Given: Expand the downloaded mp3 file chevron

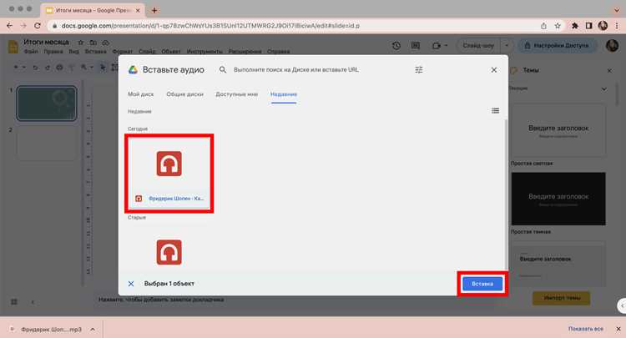Looking at the screenshot, I should click(93, 329).
